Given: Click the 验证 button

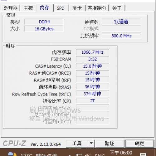Looking at the screenshot, I should [x=110, y=144].
